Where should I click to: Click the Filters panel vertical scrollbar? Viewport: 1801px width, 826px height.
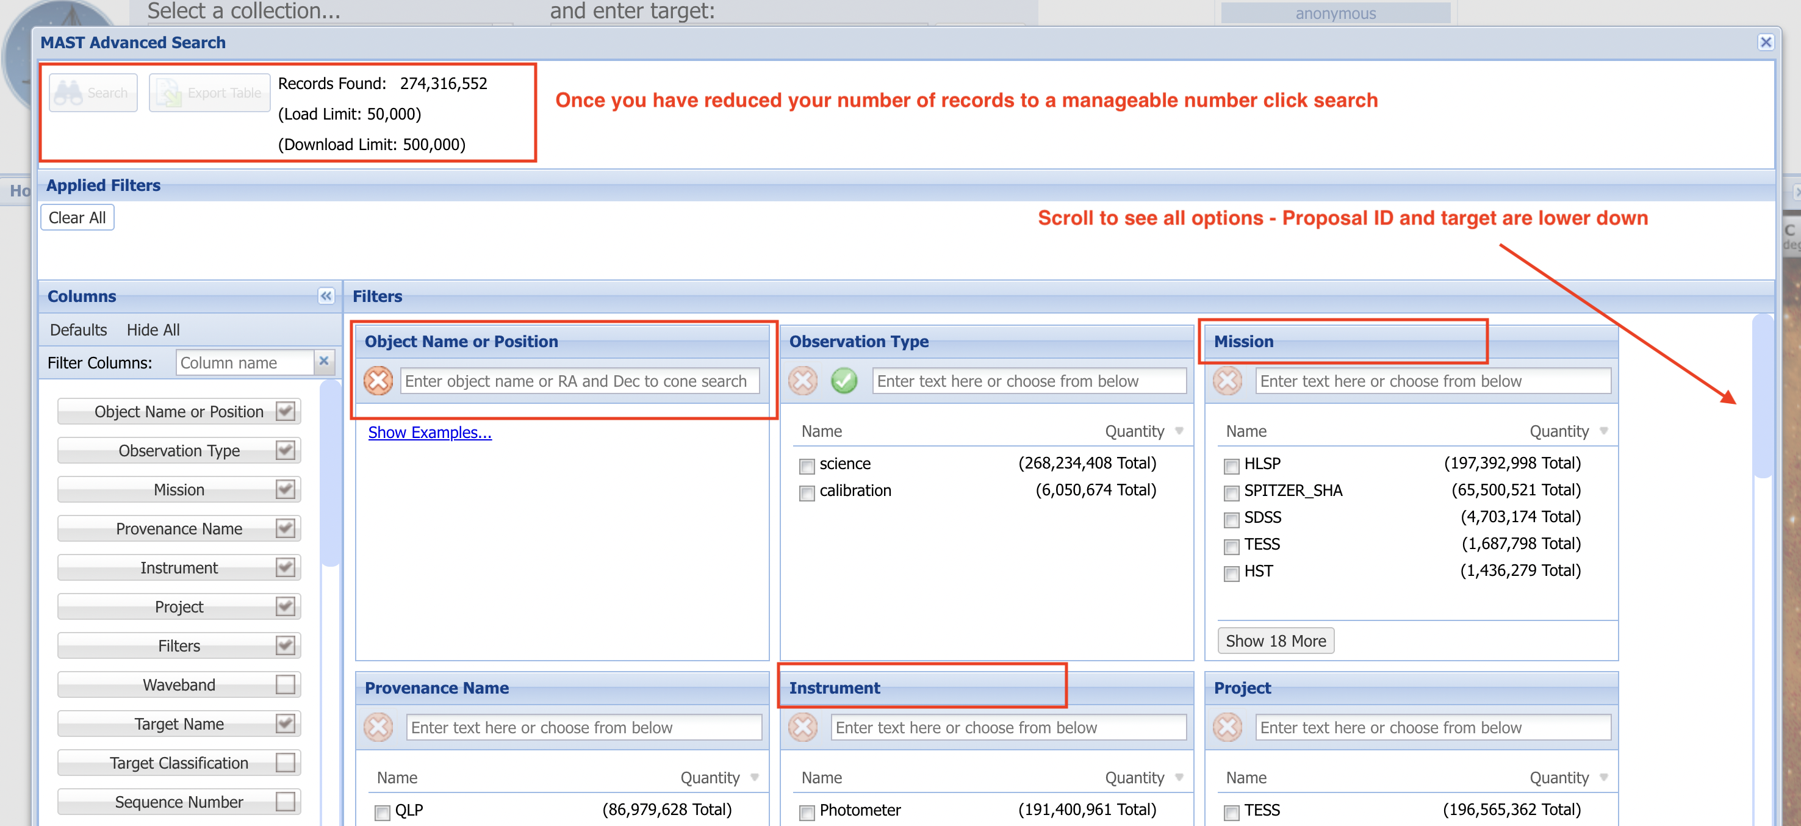(x=1763, y=397)
